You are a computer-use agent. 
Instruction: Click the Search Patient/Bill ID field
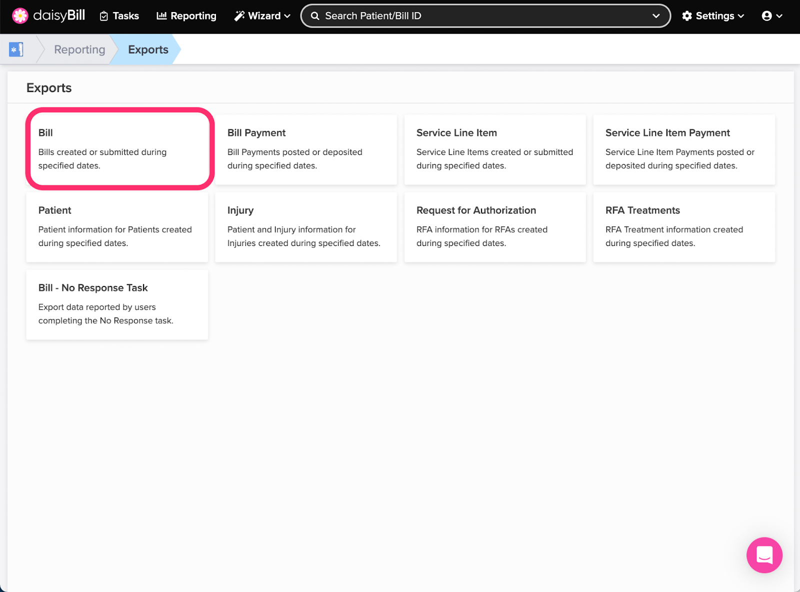pyautogui.click(x=485, y=16)
